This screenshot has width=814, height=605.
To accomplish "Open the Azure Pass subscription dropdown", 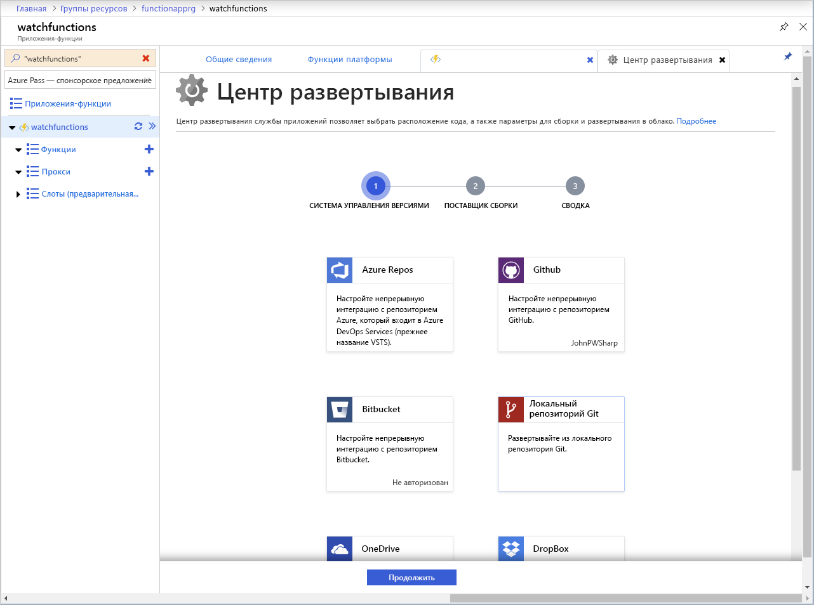I will 81,81.
